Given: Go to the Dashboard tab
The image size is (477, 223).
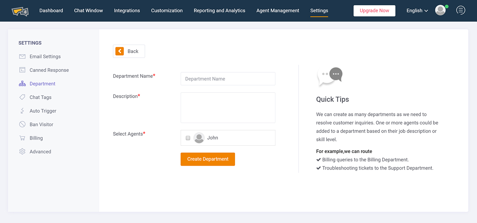Looking at the screenshot, I should [51, 10].
